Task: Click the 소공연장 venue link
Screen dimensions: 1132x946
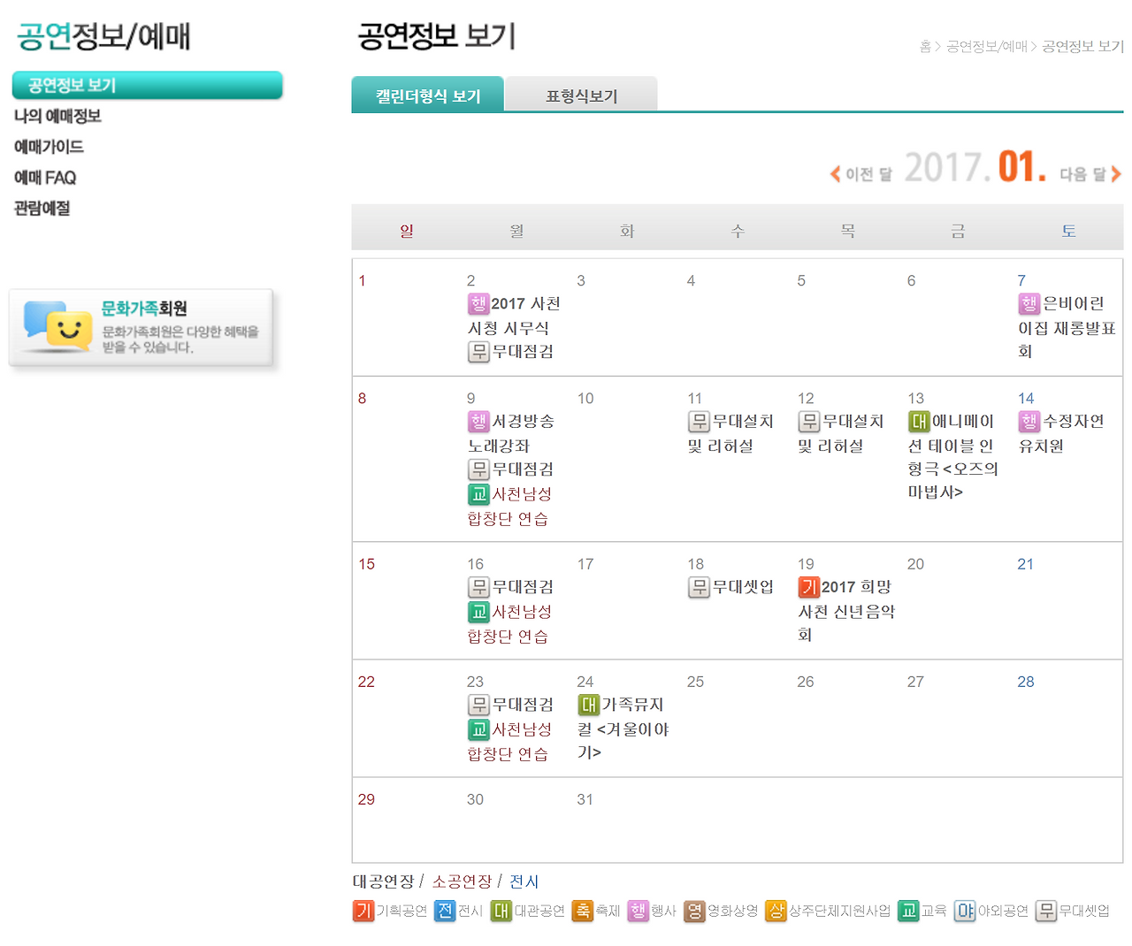Action: (463, 881)
